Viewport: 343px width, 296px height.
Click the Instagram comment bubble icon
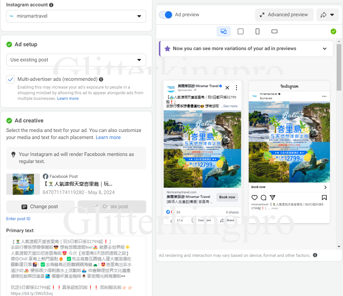[264, 198]
